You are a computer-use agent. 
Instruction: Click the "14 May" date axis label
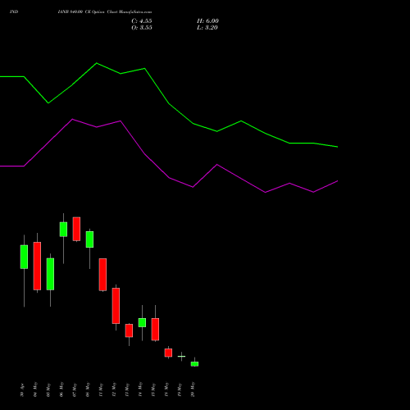[140, 389]
